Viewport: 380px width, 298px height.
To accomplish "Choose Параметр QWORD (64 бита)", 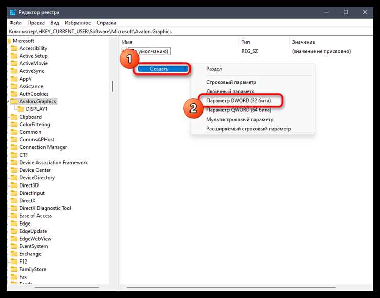I will [x=239, y=110].
